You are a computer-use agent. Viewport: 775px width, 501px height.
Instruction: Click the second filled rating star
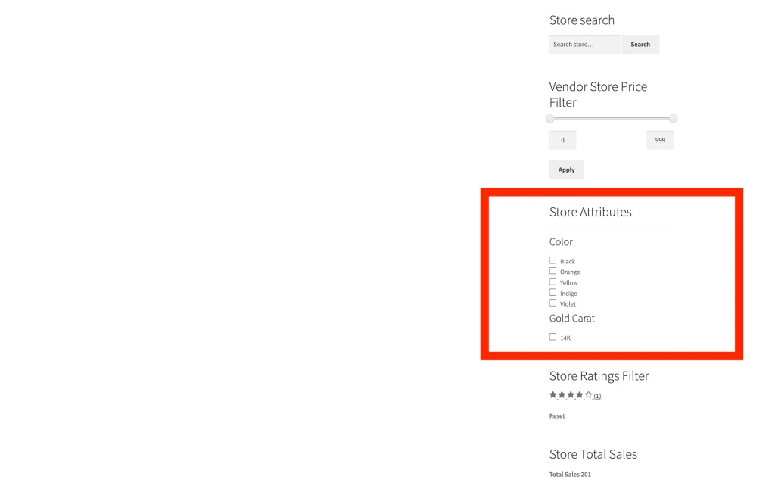pos(562,395)
